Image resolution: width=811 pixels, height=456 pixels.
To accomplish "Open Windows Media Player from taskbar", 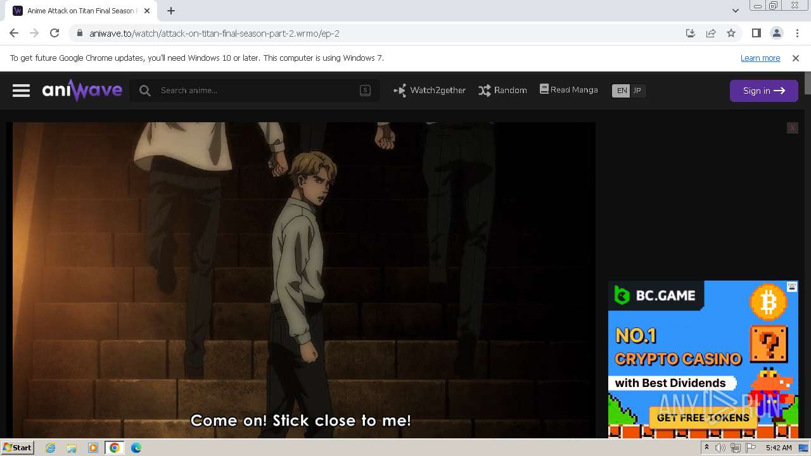I will tap(93, 448).
